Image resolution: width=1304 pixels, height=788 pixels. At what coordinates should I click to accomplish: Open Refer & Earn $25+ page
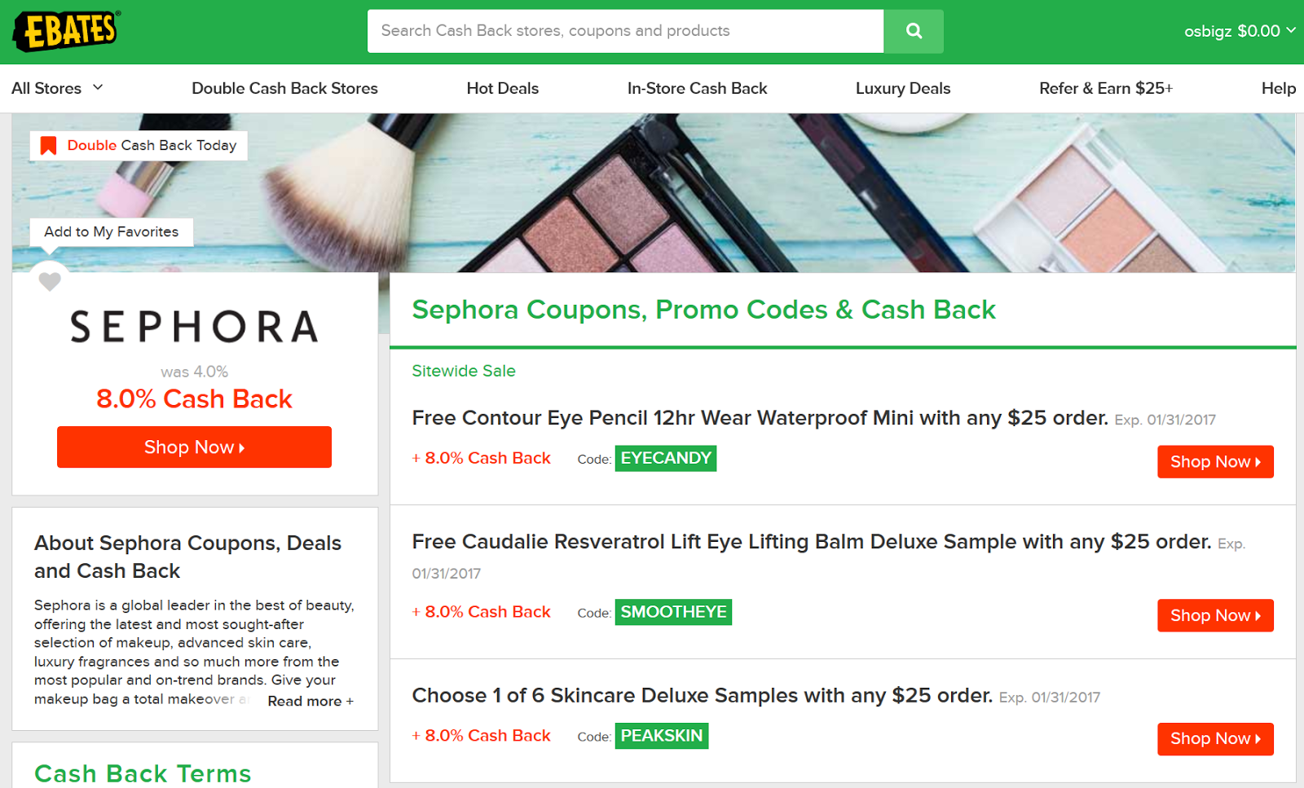click(1106, 88)
